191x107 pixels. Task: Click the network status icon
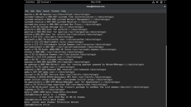pyautogui.click(x=153, y=2)
